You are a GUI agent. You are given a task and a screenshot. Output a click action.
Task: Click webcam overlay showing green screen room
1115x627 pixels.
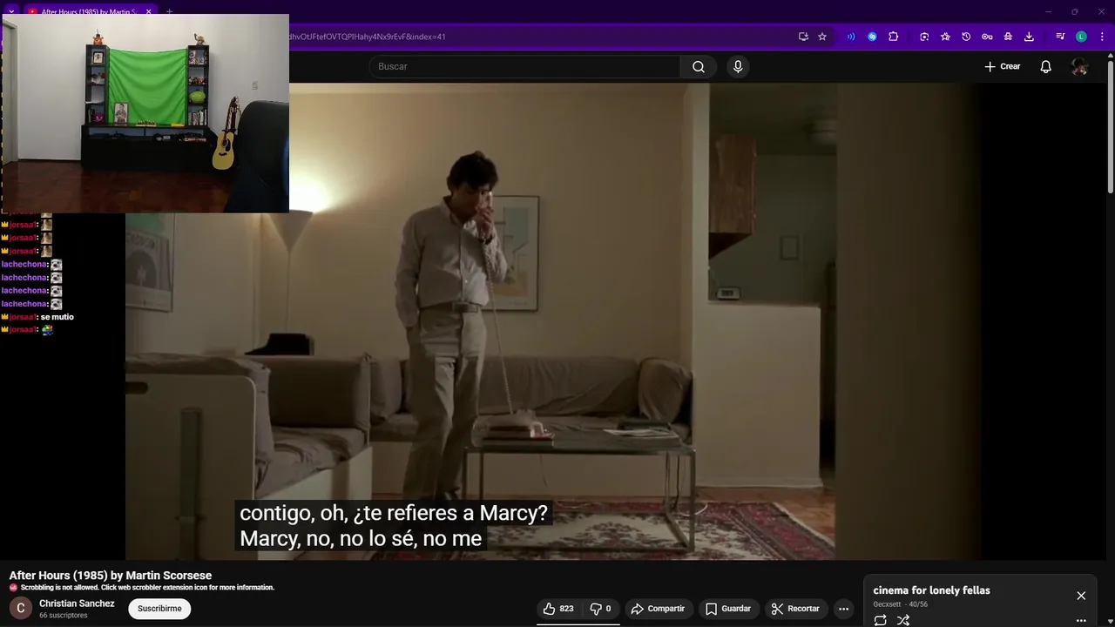(145, 113)
